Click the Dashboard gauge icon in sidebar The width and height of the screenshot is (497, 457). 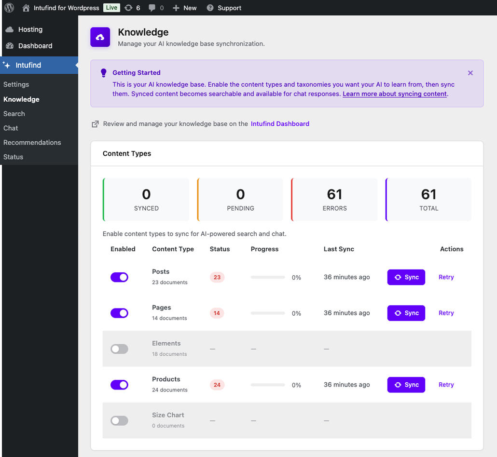[10, 46]
